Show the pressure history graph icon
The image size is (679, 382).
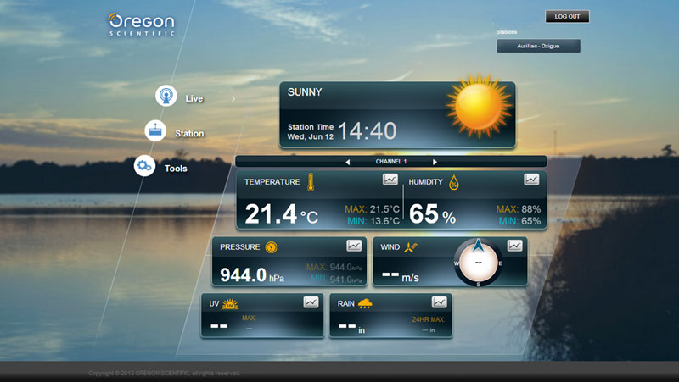pyautogui.click(x=354, y=246)
